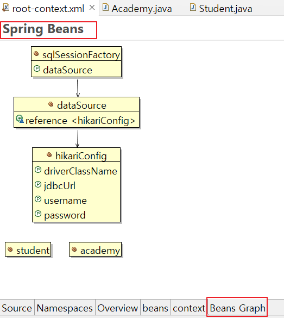The width and height of the screenshot is (284, 318).
Task: Select the academy bean node
Action: point(96,250)
